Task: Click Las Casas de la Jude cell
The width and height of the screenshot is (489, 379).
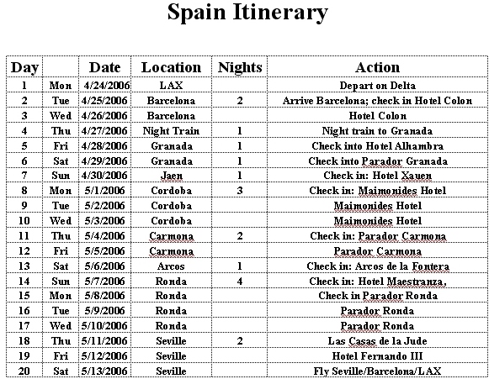Action: 377,341
